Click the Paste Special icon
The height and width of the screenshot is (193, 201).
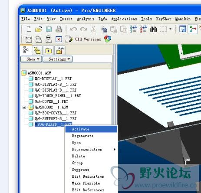tap(123, 29)
